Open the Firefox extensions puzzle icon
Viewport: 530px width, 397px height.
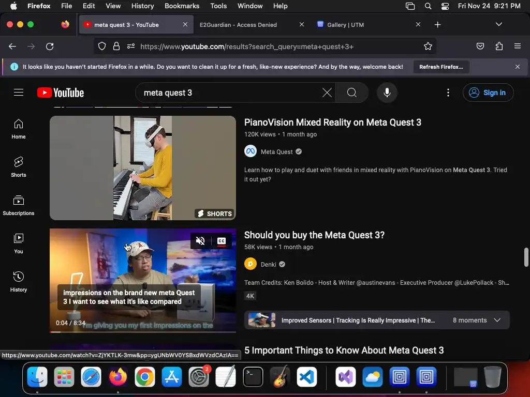pos(499,47)
